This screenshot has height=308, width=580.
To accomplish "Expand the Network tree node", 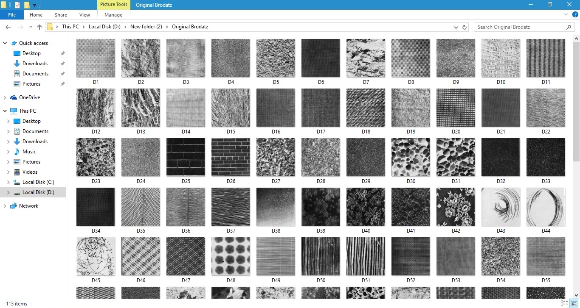I will click(x=5, y=206).
